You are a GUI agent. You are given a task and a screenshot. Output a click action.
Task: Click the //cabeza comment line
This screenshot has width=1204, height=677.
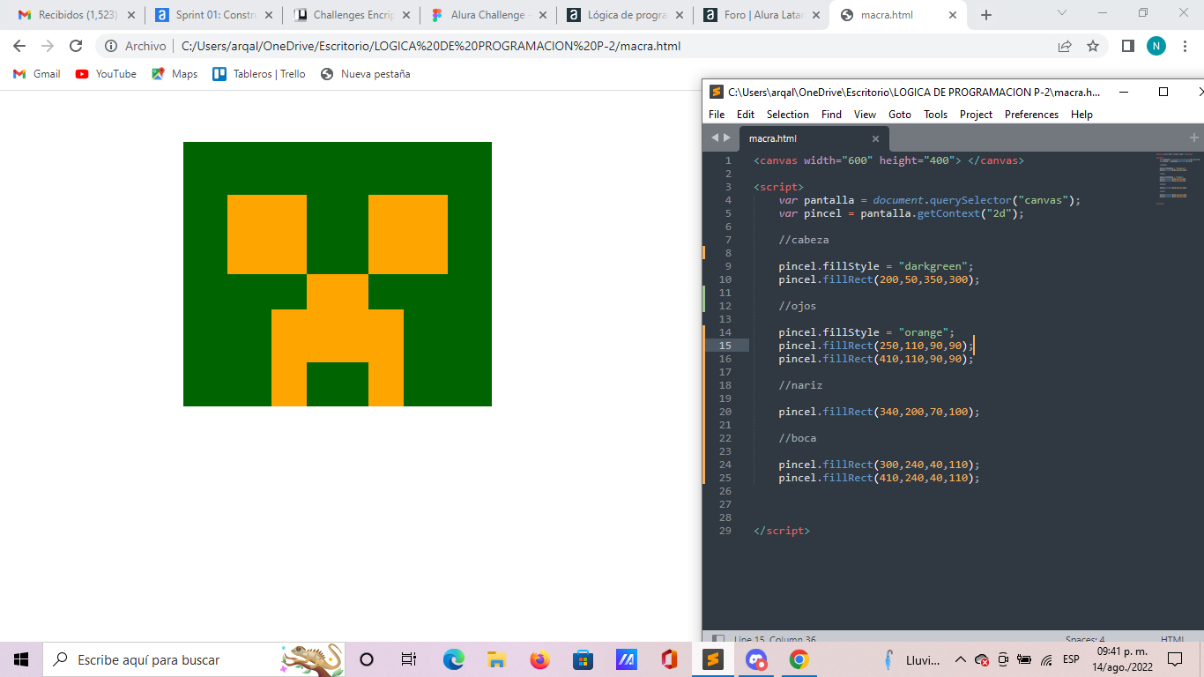[x=804, y=240]
